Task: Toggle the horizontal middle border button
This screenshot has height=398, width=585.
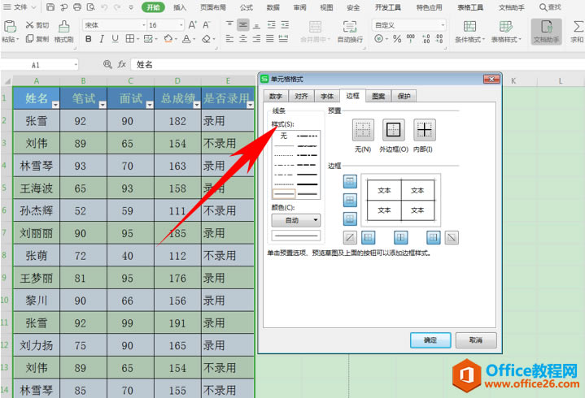Action: 350,201
